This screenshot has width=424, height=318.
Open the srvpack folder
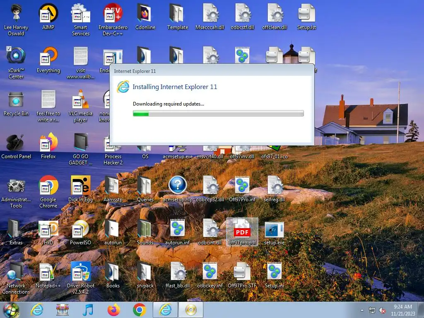[x=145, y=275]
